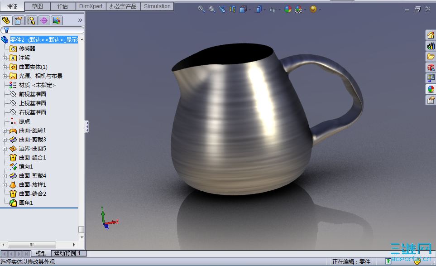Image resolution: width=436 pixels, height=266 pixels.
Task: Open the View Orientation dropdown arrow
Action: (250, 10)
